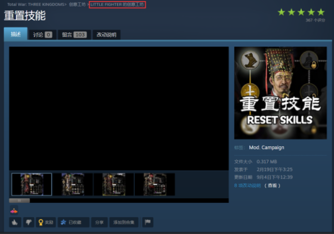Click the colorful award reaction icon
The height and width of the screenshot is (234, 334).
pyautogui.click(x=14, y=211)
